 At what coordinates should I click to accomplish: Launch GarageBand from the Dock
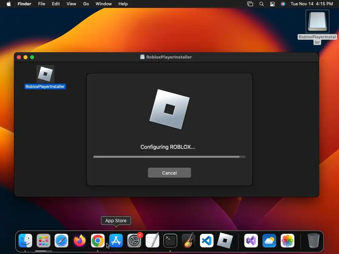click(188, 241)
